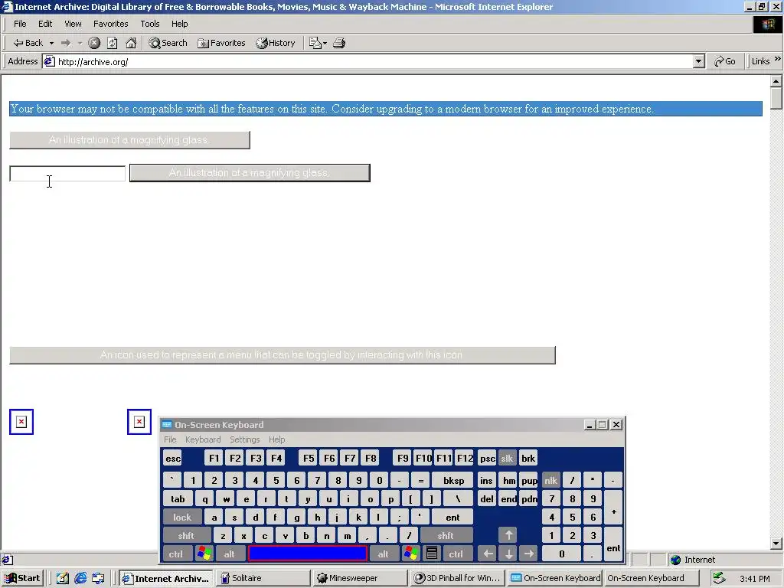This screenshot has width=784, height=588.
Task: Open the On-Screen Keyboard Help menu
Action: tap(276, 439)
